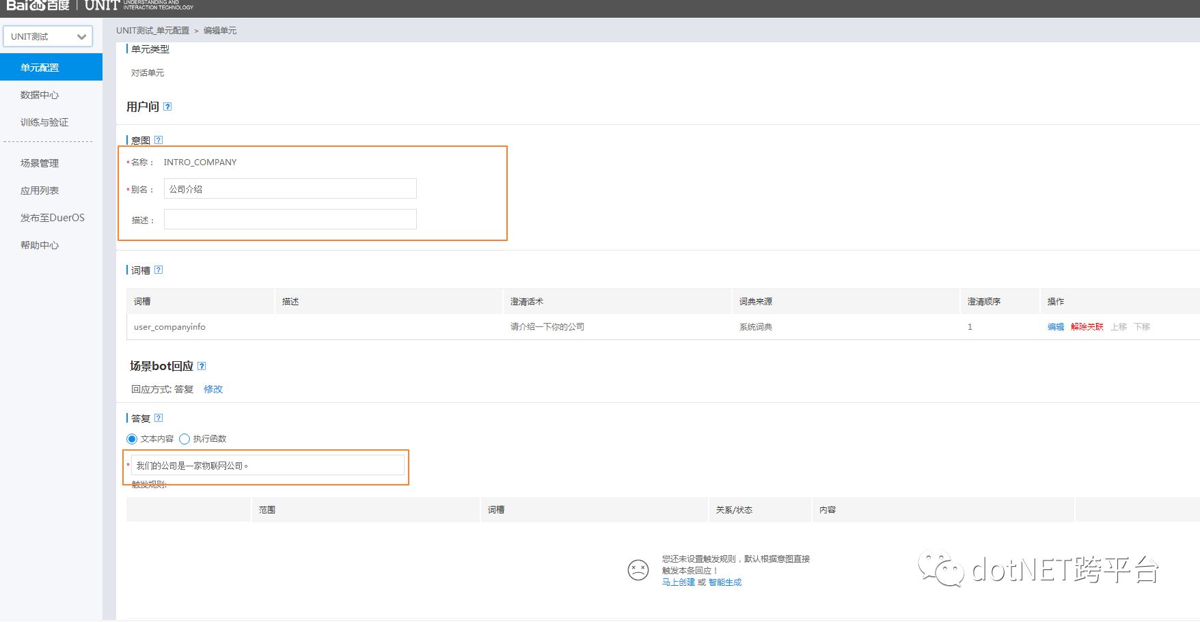Click the 词典来源 column header
The width and height of the screenshot is (1200, 622).
(756, 302)
